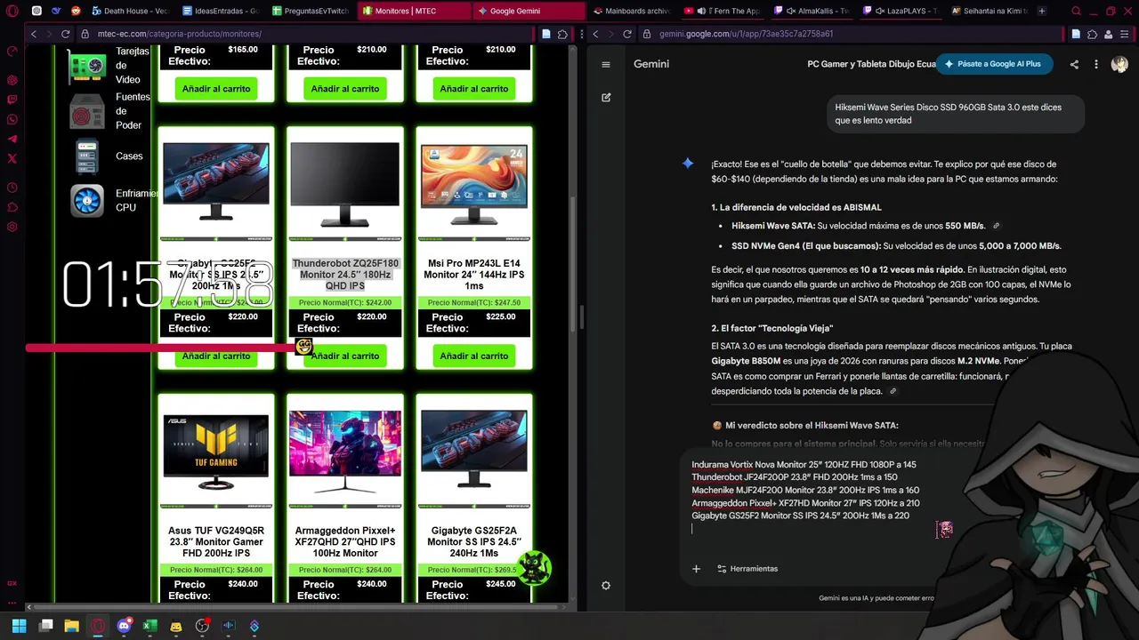The image size is (1139, 640).
Task: Add Gigabyte GS25F2 200Hz monitor to cart
Action: 216,356
